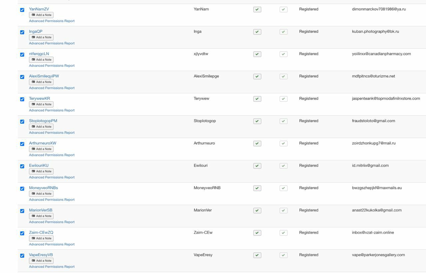The width and height of the screenshot is (426, 273).
Task: Click the Enabled checkmark icon for Zaim-CEwZQ
Action: click(x=257, y=233)
